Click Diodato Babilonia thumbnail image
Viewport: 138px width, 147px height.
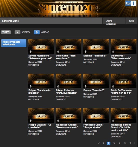tap(96, 46)
